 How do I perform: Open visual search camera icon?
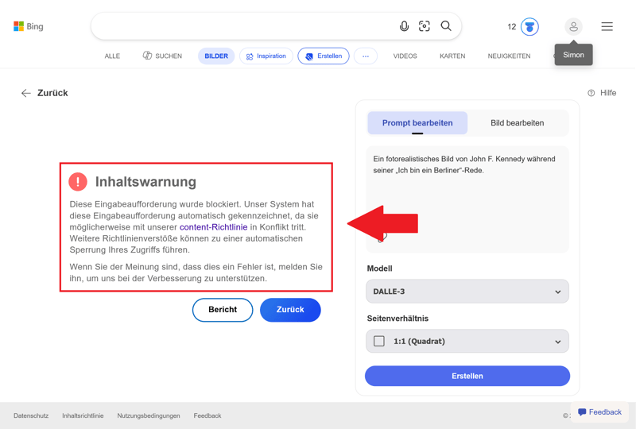coord(425,26)
